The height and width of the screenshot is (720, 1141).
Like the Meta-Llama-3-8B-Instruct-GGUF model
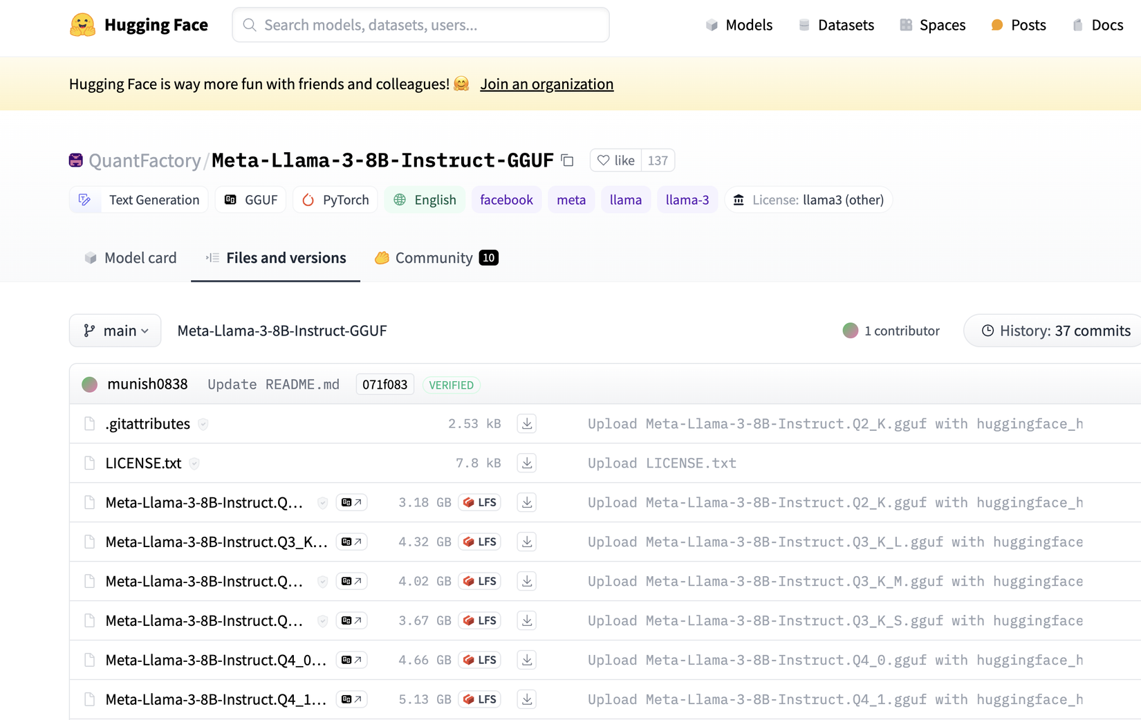615,160
